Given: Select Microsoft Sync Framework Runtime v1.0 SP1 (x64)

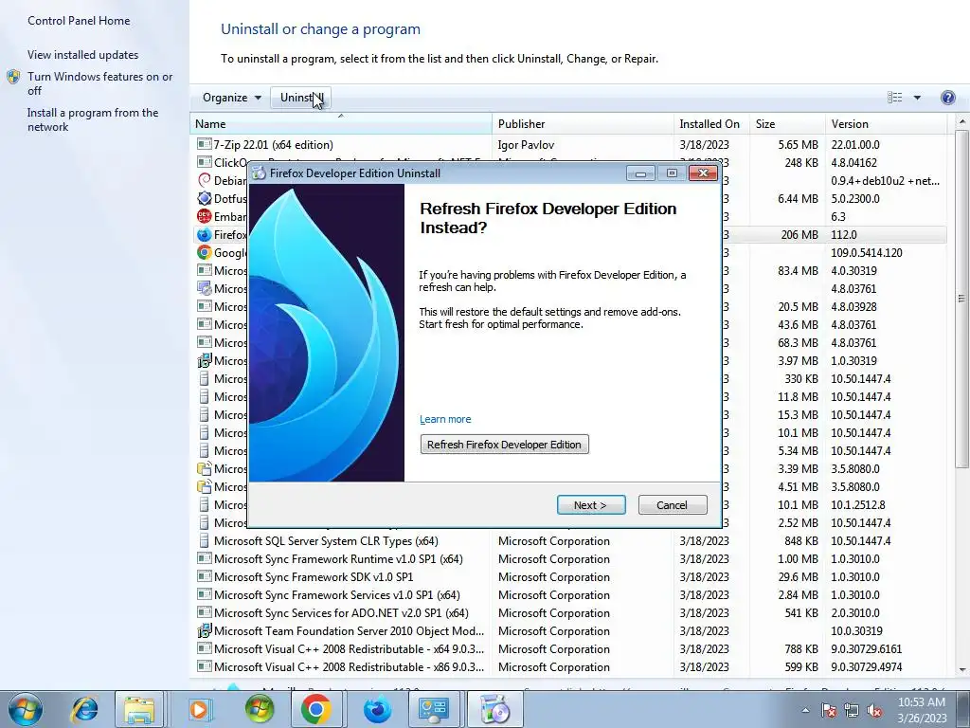Looking at the screenshot, I should 568,558.
